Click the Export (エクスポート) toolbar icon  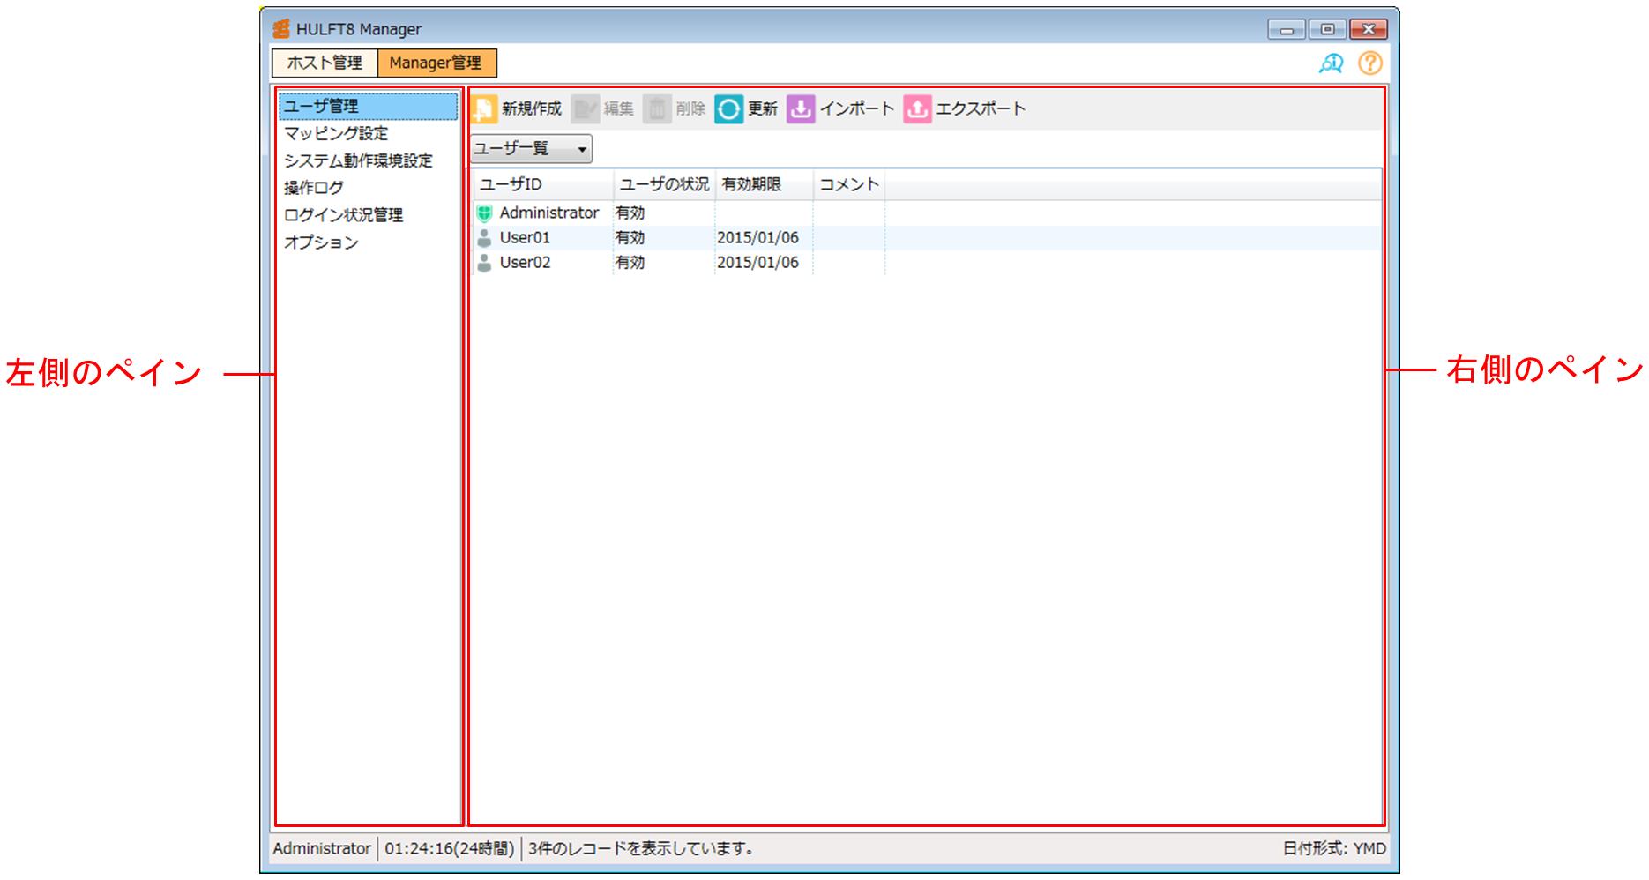[917, 109]
